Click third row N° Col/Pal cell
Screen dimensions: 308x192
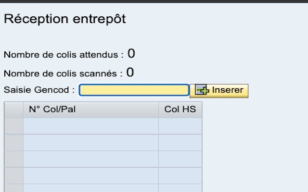tap(90, 159)
